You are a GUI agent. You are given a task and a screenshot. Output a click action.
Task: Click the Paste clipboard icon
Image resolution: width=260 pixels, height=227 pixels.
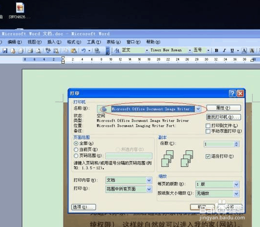(74, 50)
